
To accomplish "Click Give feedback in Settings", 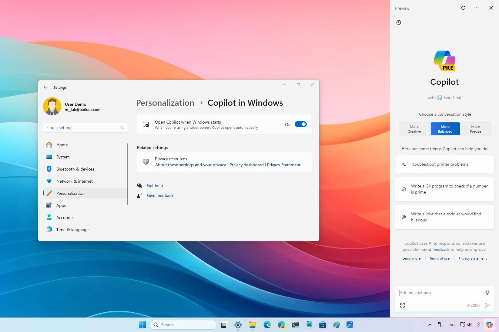I will [160, 195].
